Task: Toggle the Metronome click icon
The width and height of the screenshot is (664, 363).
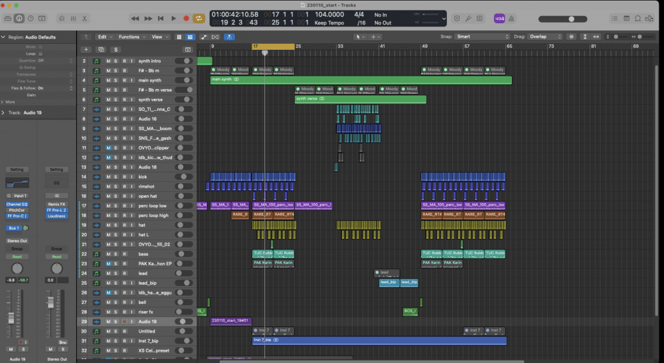Action: coord(511,19)
